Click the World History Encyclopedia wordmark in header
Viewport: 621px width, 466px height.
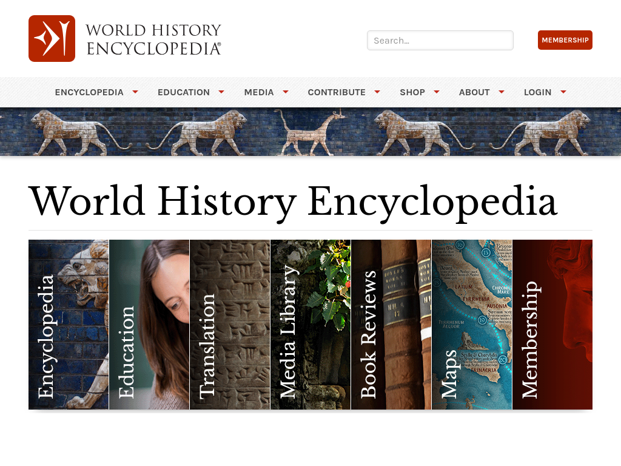click(153, 39)
